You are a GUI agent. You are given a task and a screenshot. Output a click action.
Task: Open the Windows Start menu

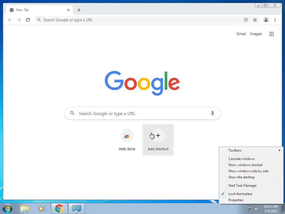point(8,208)
